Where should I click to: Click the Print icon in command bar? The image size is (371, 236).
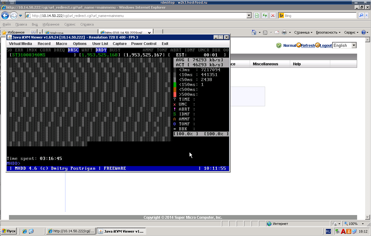click(284, 32)
